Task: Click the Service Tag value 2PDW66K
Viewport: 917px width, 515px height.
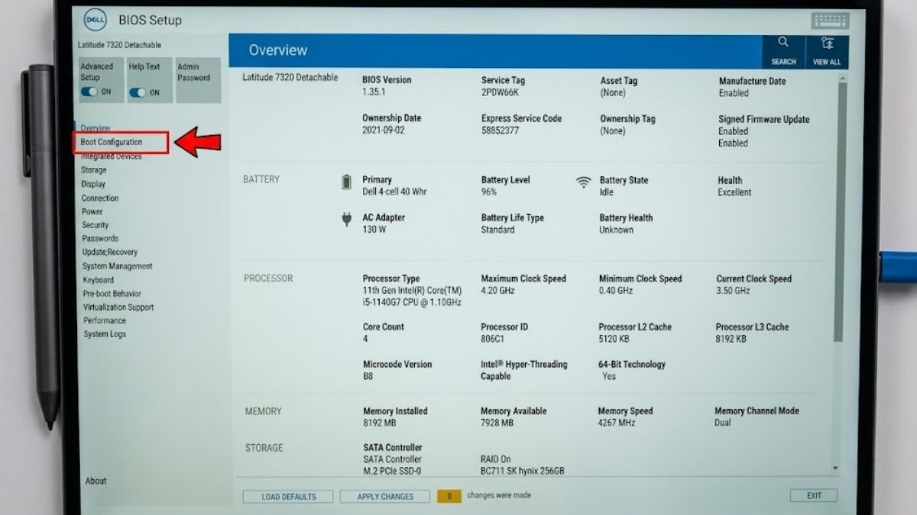Action: click(501, 92)
